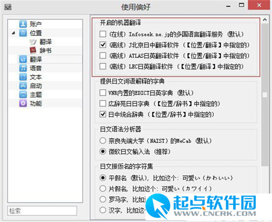Open 位置 settings in sidebar tree
Image resolution: width=272 pixels, height=222 pixels.
[35, 33]
